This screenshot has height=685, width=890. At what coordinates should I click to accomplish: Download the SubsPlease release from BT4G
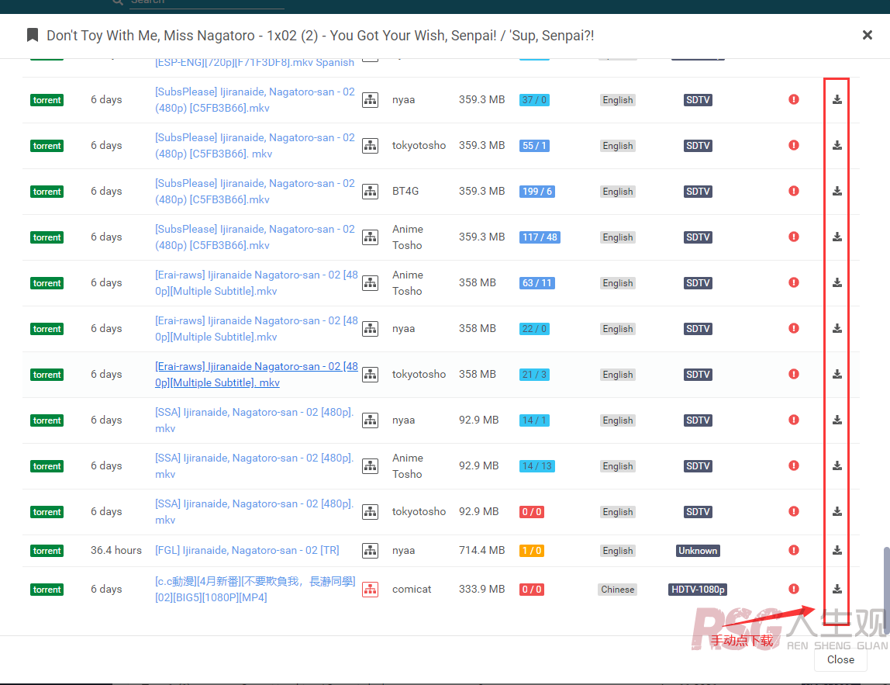point(837,192)
